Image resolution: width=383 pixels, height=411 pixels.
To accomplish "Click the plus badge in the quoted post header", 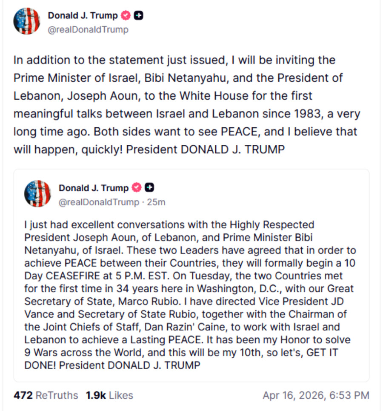I will click(x=149, y=187).
